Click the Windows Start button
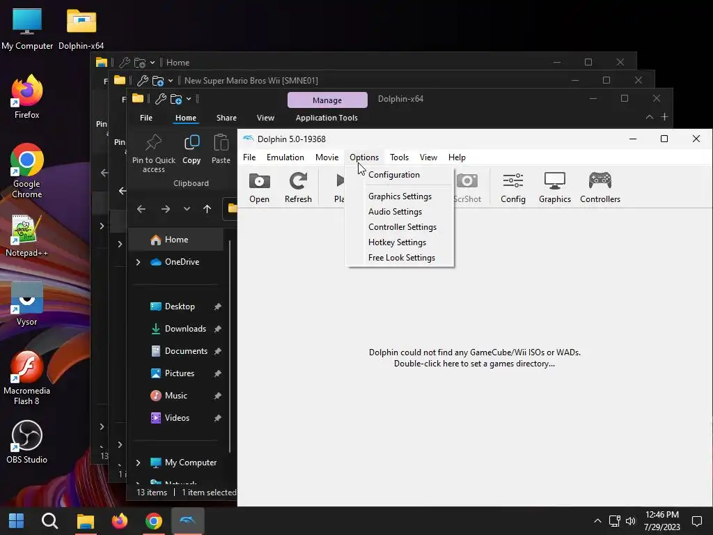 pos(17,521)
